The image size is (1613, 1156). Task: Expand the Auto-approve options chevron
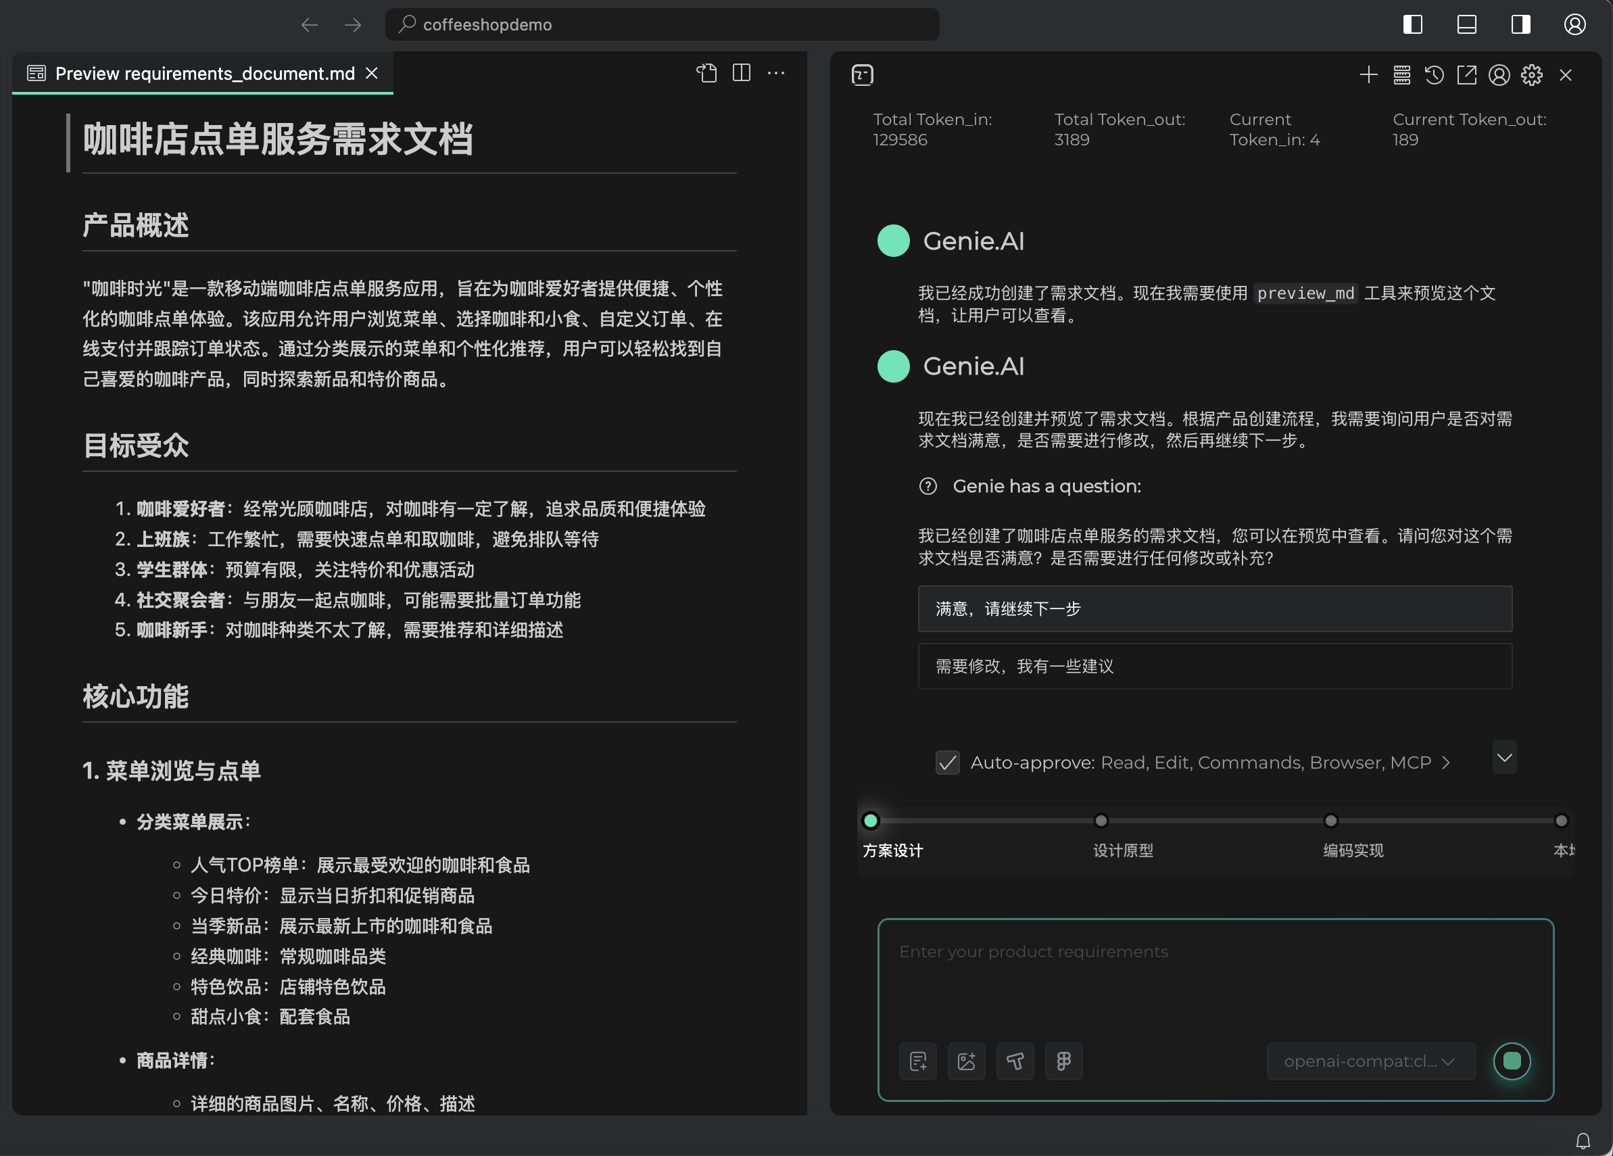coord(1445,762)
